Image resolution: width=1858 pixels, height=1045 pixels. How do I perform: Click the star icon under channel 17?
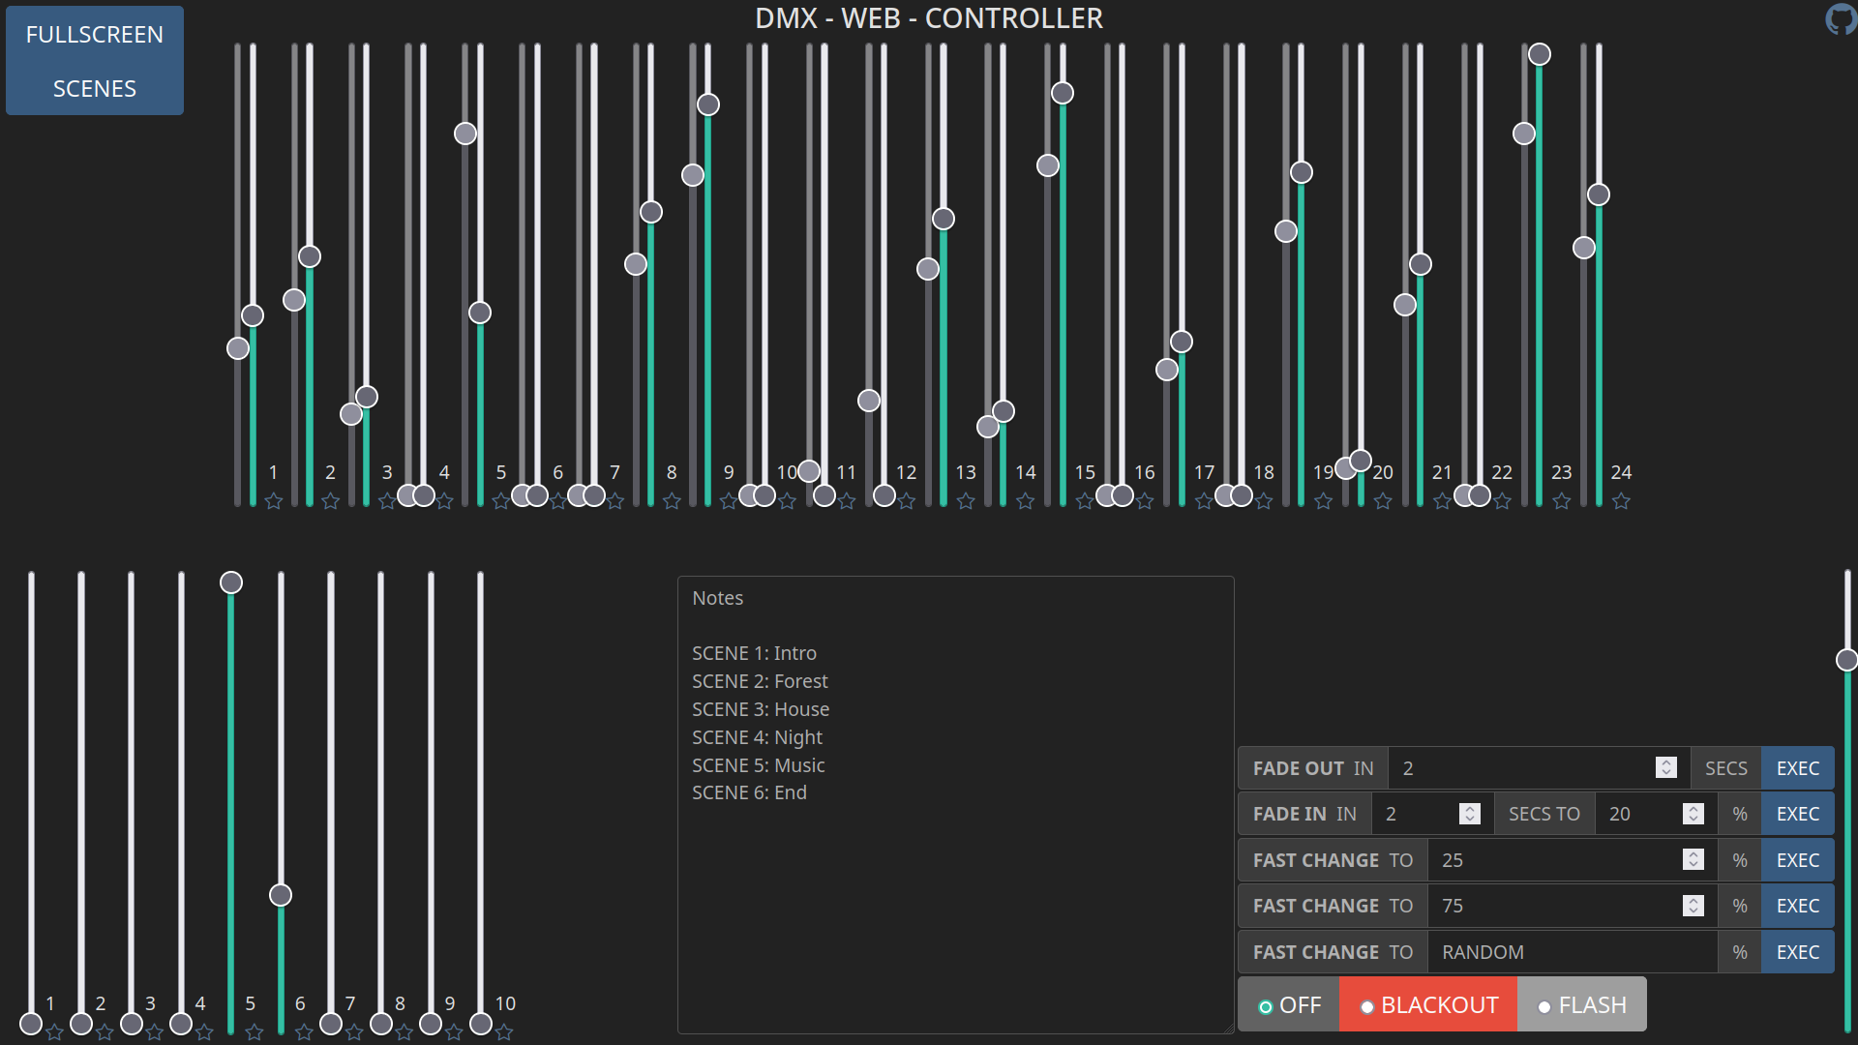click(x=1204, y=501)
